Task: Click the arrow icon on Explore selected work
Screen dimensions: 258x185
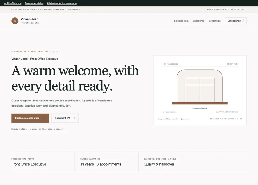Action: (44, 118)
